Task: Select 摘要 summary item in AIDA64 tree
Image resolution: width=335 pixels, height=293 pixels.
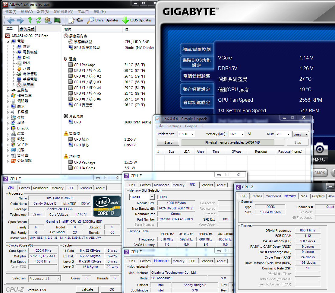Action: point(27,47)
